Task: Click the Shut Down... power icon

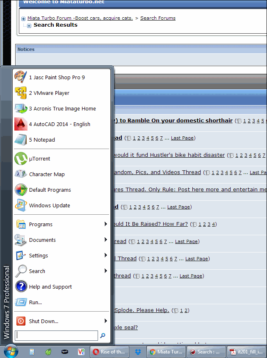Action: (21, 321)
